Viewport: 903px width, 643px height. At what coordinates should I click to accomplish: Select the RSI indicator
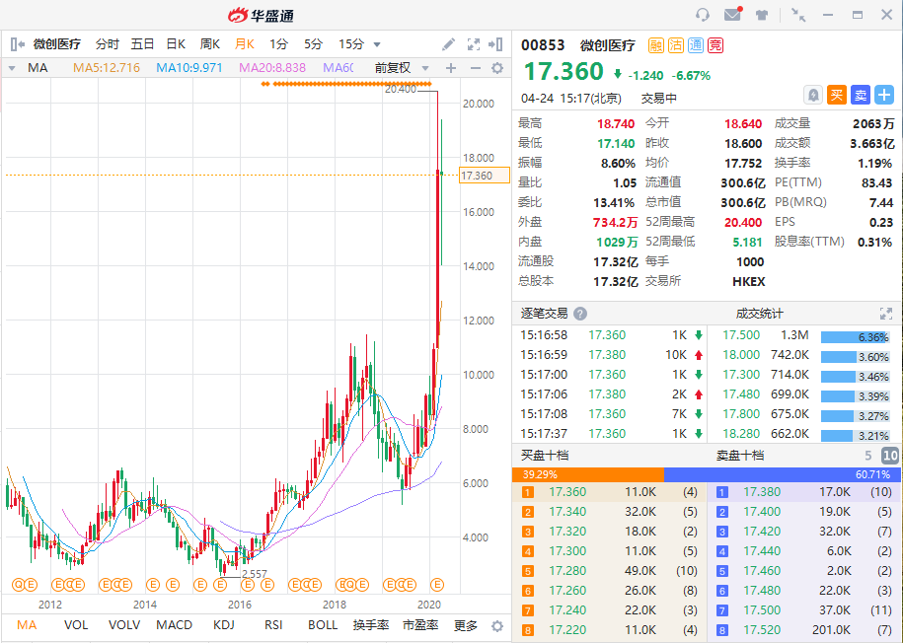(273, 625)
